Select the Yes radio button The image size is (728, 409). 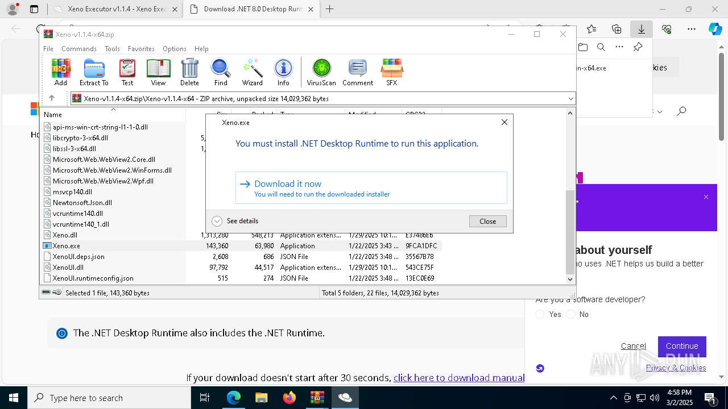(x=540, y=314)
